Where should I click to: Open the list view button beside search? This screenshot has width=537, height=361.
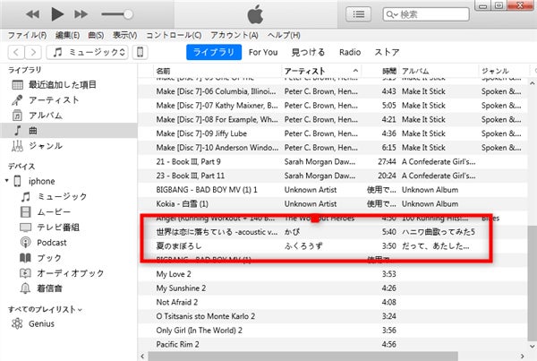point(359,14)
